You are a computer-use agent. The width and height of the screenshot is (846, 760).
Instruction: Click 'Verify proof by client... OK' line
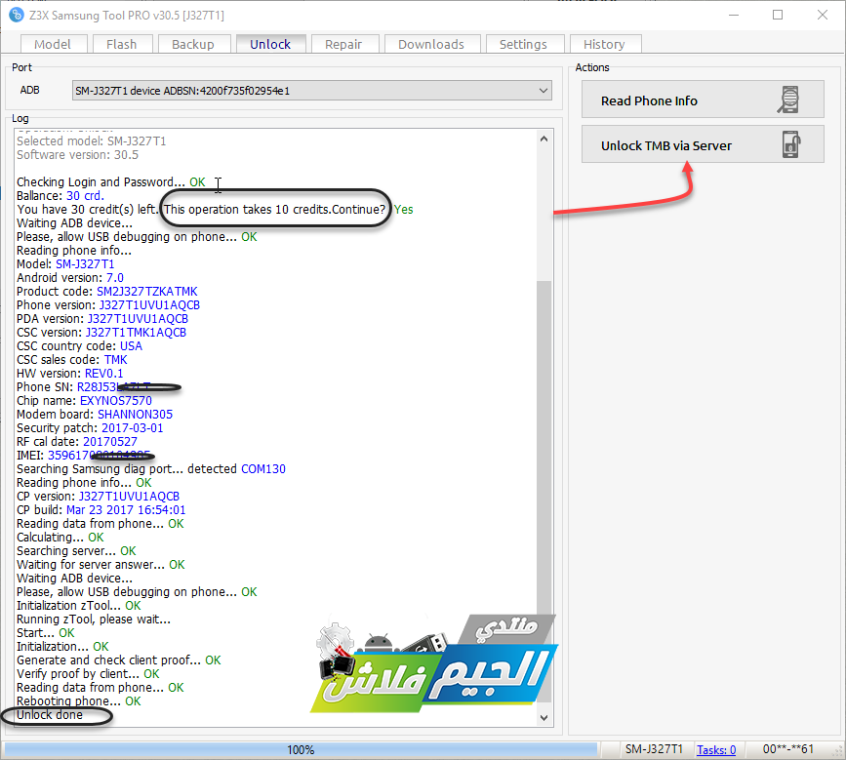pyautogui.click(x=88, y=674)
